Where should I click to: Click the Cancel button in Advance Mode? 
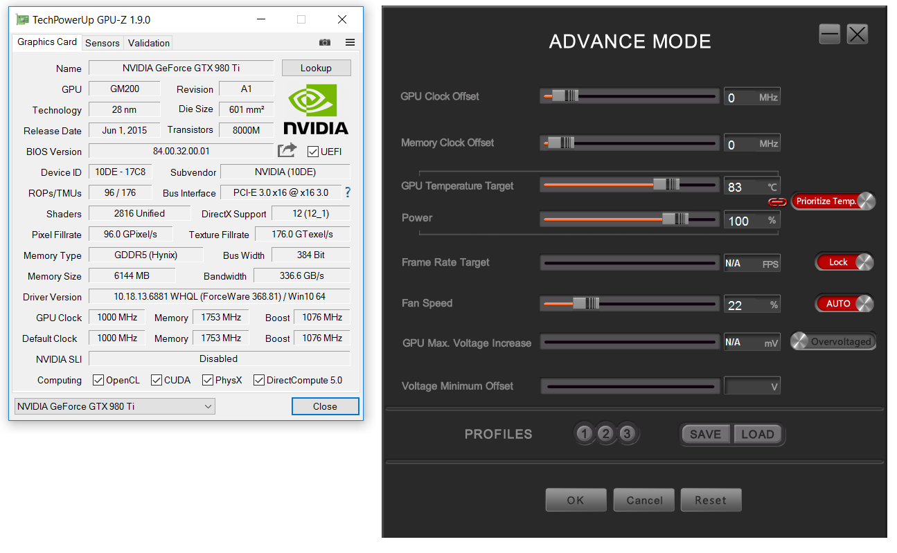(x=645, y=500)
